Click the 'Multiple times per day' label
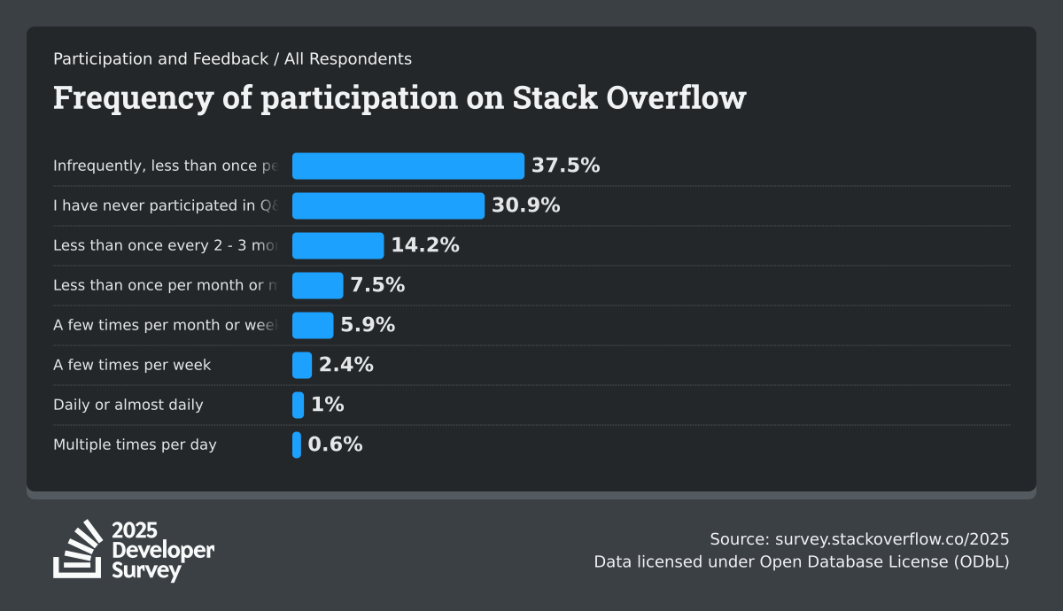 (x=135, y=445)
